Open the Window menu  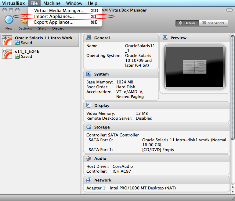pyautogui.click(x=74, y=3)
